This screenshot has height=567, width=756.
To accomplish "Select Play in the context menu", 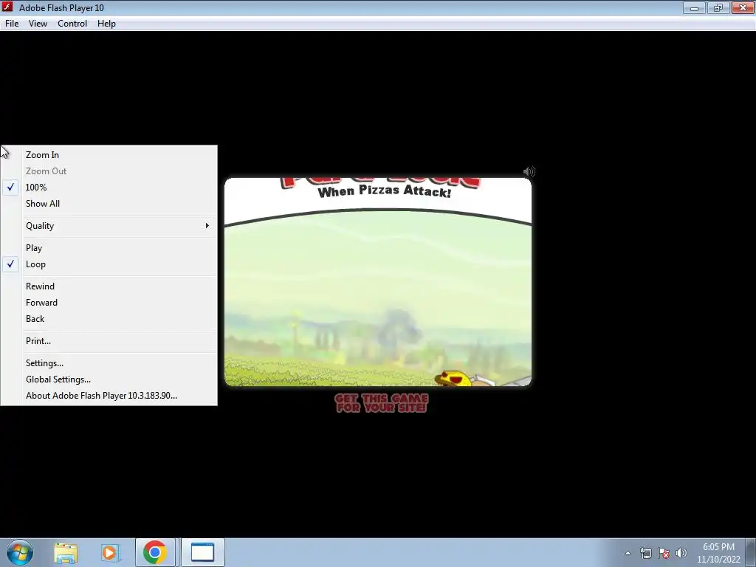I will 109,248.
